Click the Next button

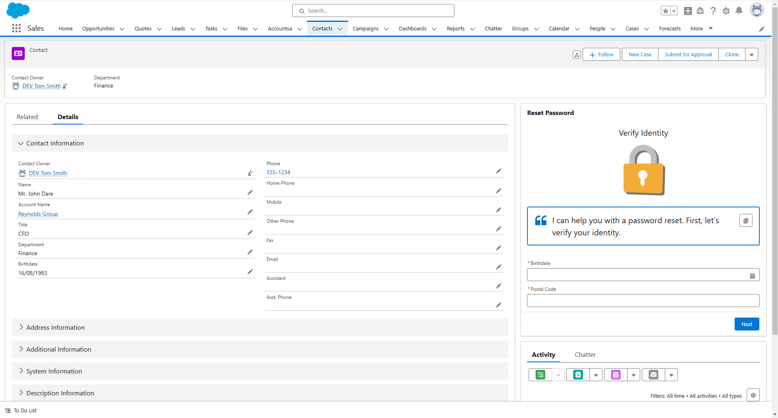point(746,324)
